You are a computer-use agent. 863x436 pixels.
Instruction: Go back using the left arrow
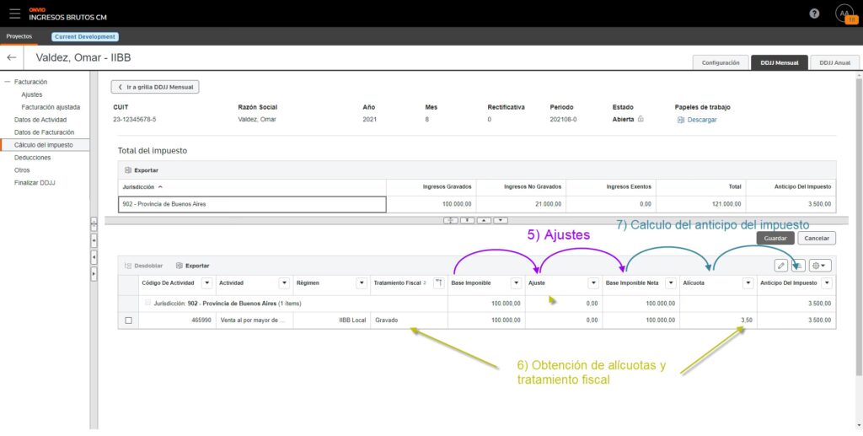click(12, 57)
